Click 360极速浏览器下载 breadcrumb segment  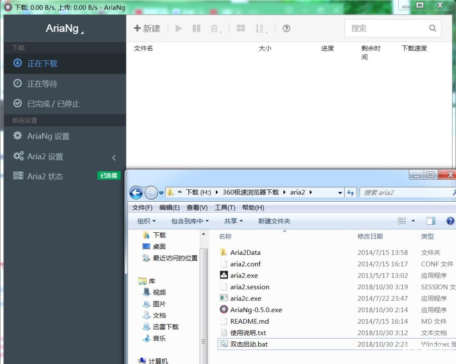(x=251, y=192)
